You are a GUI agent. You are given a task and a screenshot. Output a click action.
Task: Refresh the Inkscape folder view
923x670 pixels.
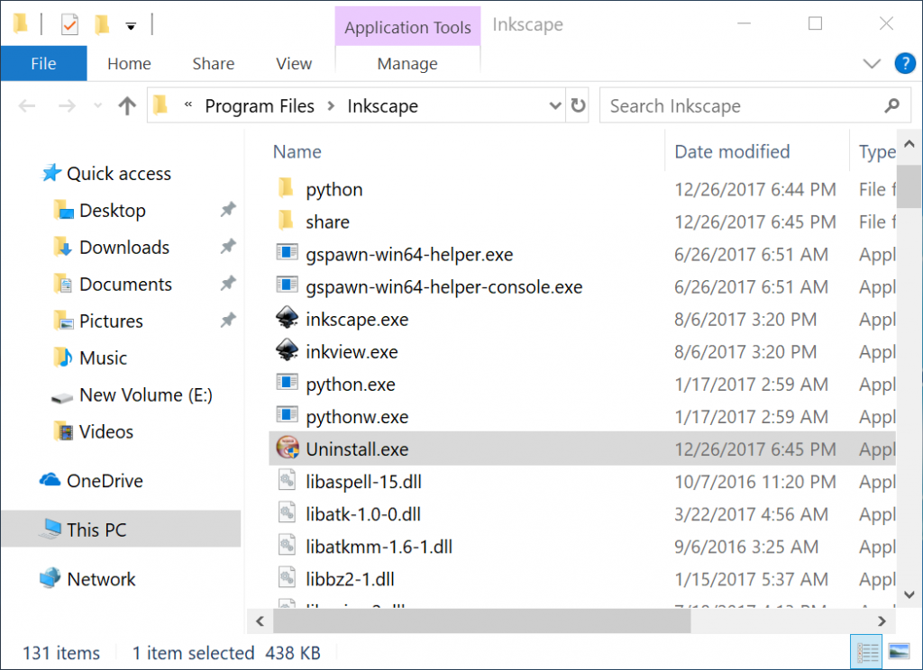pyautogui.click(x=578, y=105)
